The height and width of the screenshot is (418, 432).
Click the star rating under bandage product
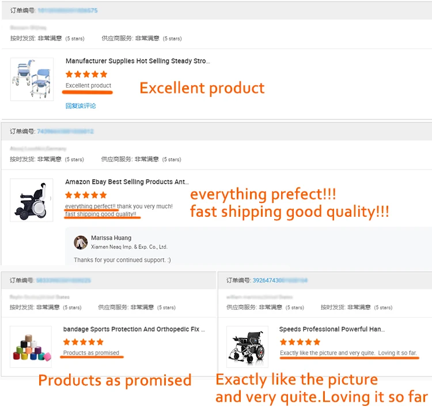pos(84,342)
